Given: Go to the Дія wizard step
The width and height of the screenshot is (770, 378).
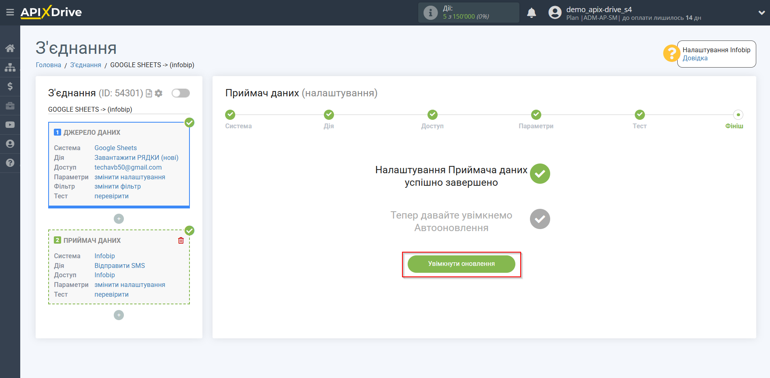Looking at the screenshot, I should (329, 115).
